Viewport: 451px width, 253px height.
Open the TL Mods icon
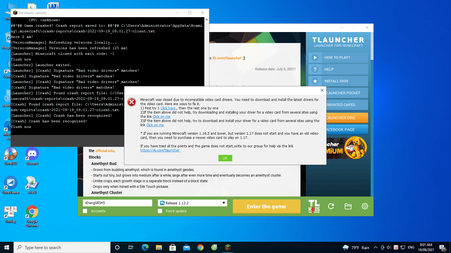click(314, 206)
